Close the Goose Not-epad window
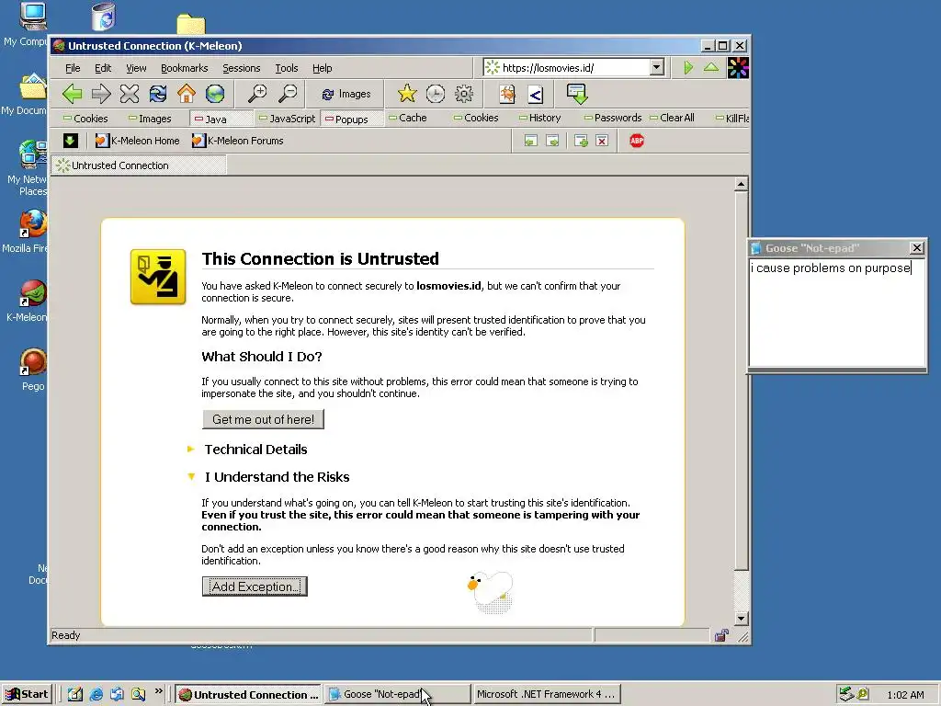 pyautogui.click(x=917, y=248)
